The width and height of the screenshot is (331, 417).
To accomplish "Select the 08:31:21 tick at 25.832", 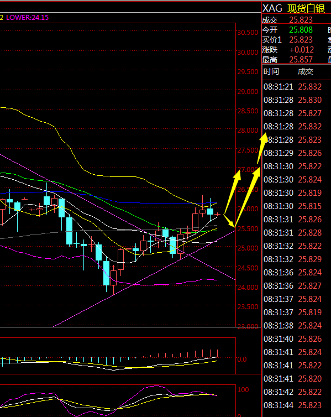I will [x=292, y=87].
